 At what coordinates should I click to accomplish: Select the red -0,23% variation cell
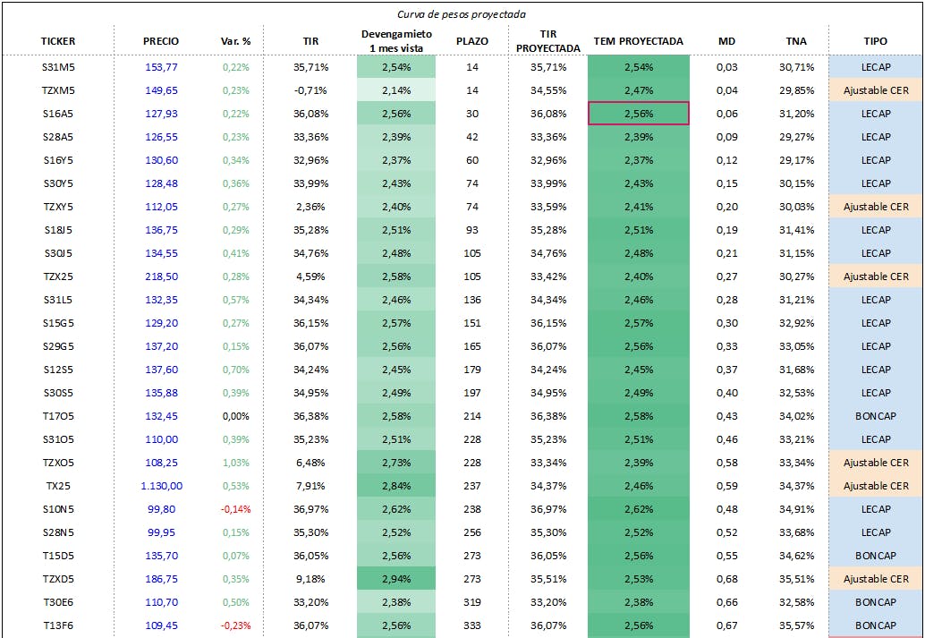[235, 625]
